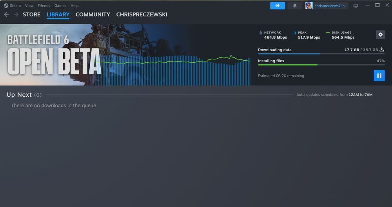Open the CHRISPRECZEWSKI profile tab
Image resolution: width=392 pixels, height=207 pixels.
142,14
